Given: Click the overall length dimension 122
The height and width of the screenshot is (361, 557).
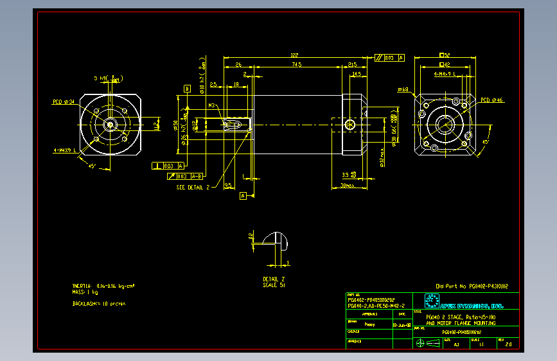Looking at the screenshot, I should 294,55.
